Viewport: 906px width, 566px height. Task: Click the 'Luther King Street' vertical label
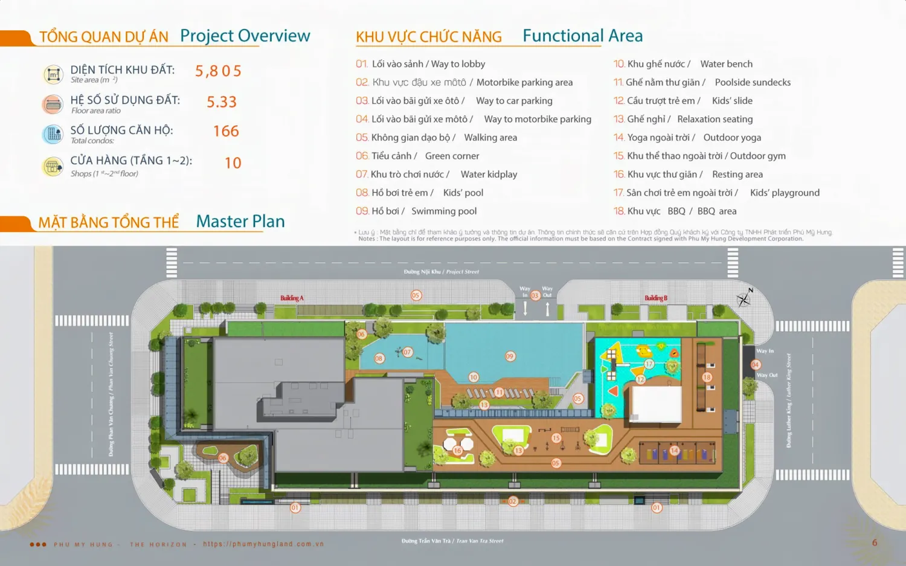pos(789,375)
